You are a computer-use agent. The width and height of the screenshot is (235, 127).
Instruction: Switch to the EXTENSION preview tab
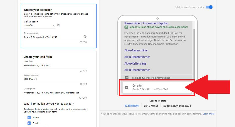[x=132, y=106]
